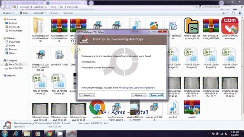Click the volume icon in system tray

click(226, 134)
